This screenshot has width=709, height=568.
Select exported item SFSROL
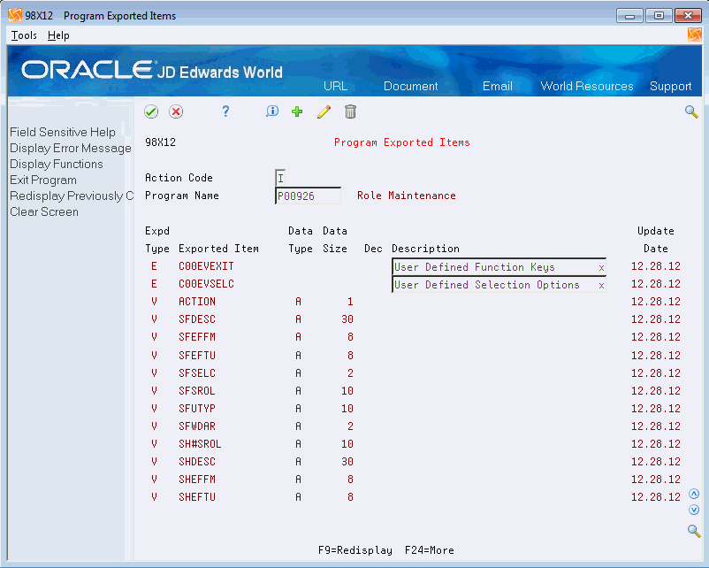197,390
